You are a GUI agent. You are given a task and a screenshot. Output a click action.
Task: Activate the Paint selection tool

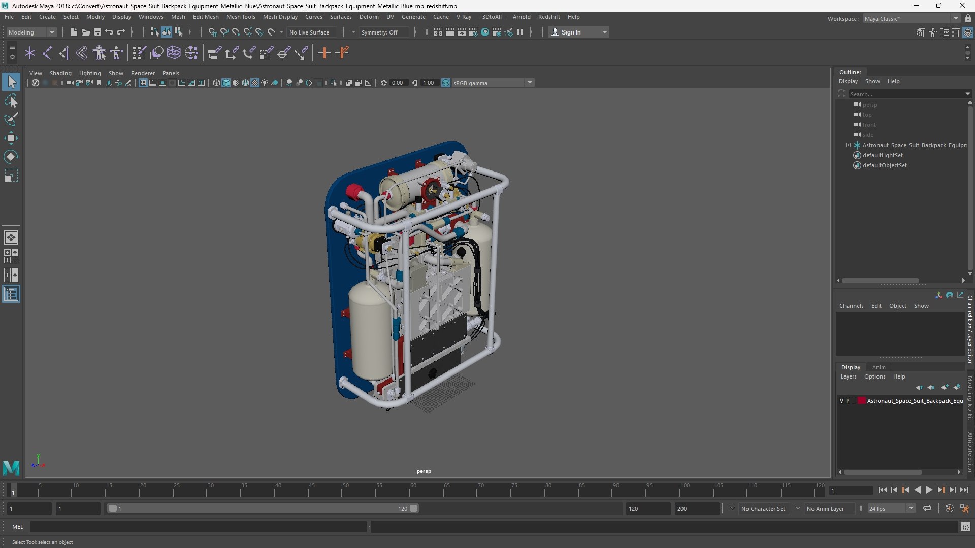coord(11,119)
